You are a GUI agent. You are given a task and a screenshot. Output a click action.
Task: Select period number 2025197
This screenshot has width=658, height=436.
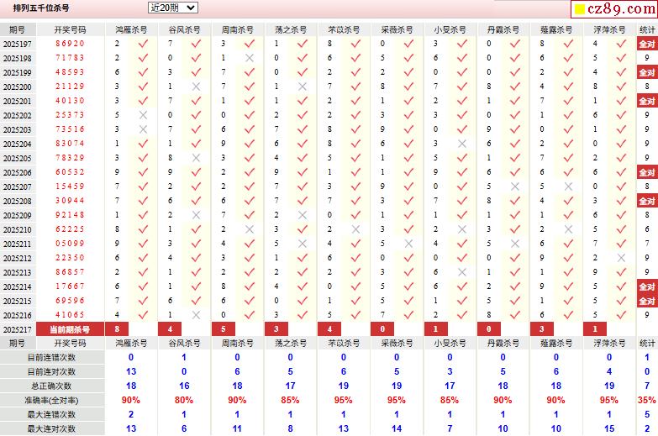coord(17,44)
